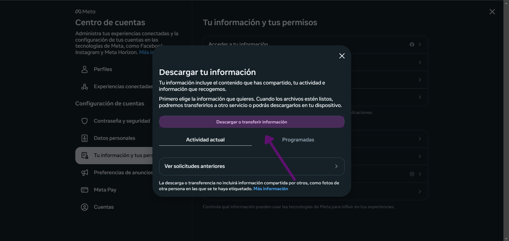Open Ver solicitudes anteriores row
Viewport: 509px width, 241px height.
click(x=252, y=166)
